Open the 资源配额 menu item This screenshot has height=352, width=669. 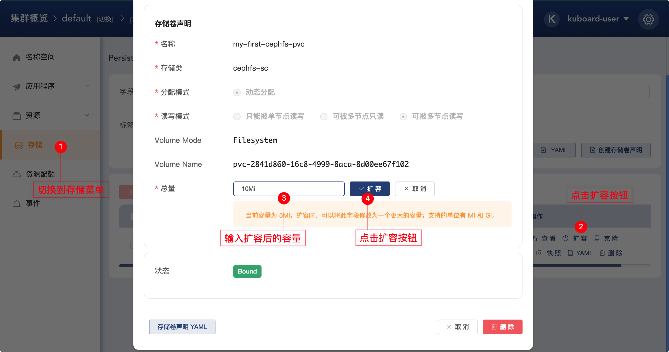coord(50,174)
